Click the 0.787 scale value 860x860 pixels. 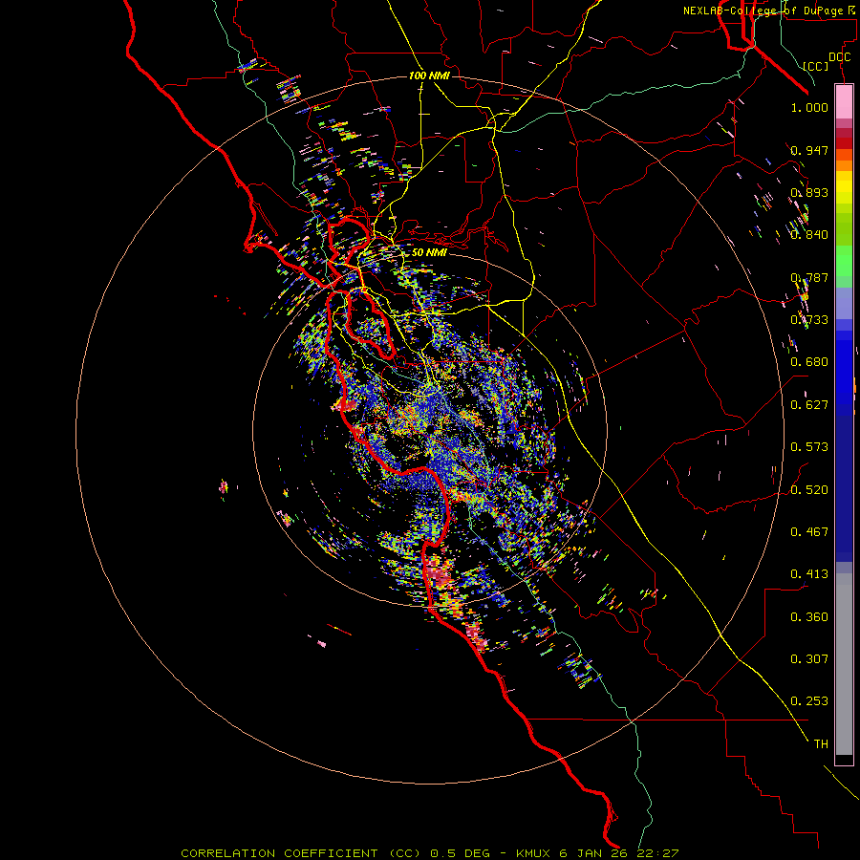[809, 277]
